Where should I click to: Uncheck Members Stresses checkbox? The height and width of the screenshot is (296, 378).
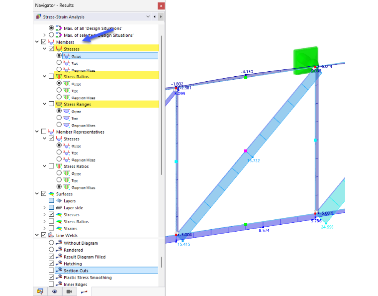51,48
